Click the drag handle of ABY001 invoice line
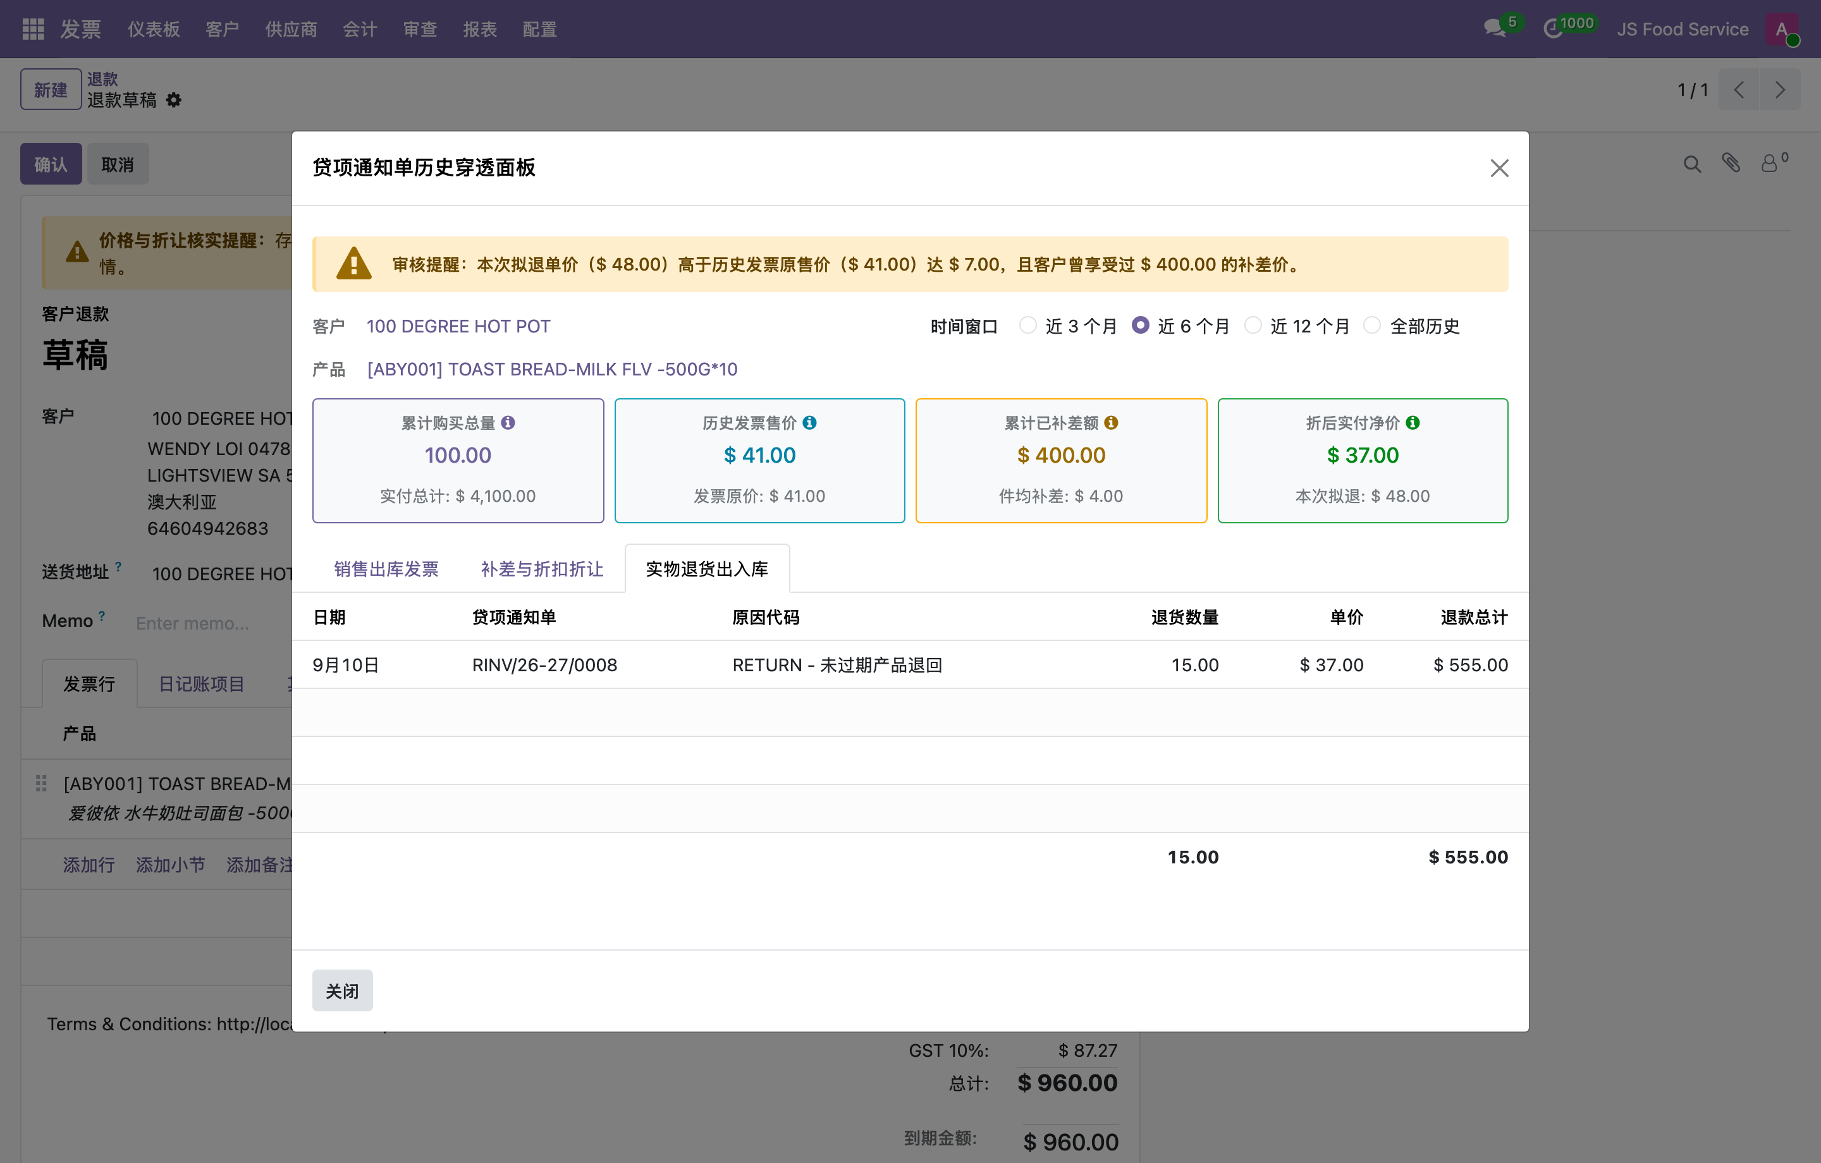Image resolution: width=1821 pixels, height=1163 pixels. point(41,783)
